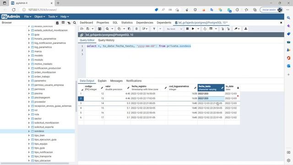Click the Save Data Changes icon
The width and height of the screenshot is (293, 165).
[100, 29]
